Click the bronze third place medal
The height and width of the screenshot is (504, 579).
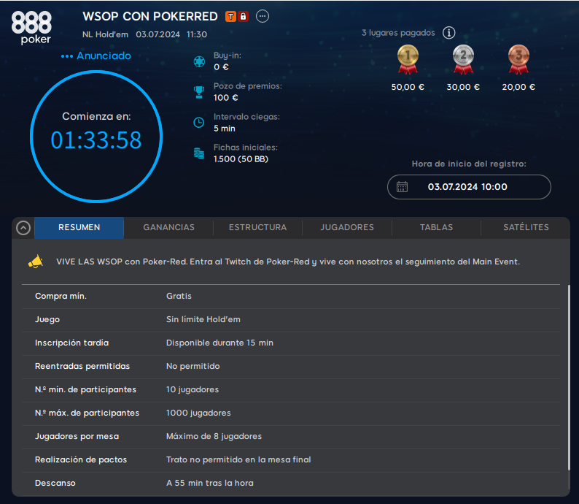click(518, 59)
